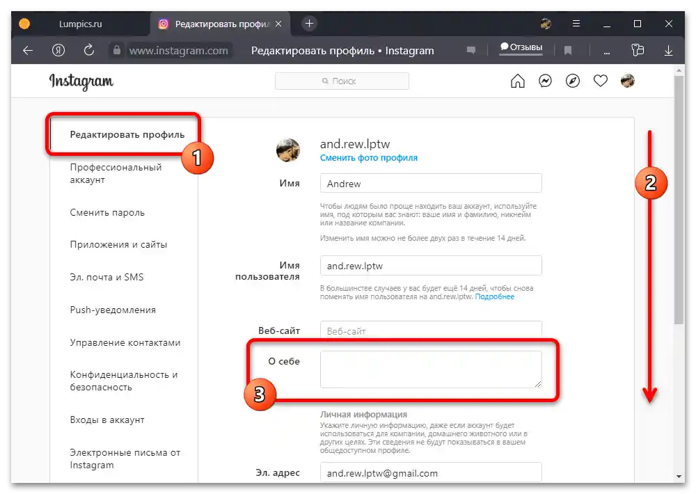Click the browser profile avatar in the title bar
696x494 pixels.
pyautogui.click(x=546, y=24)
